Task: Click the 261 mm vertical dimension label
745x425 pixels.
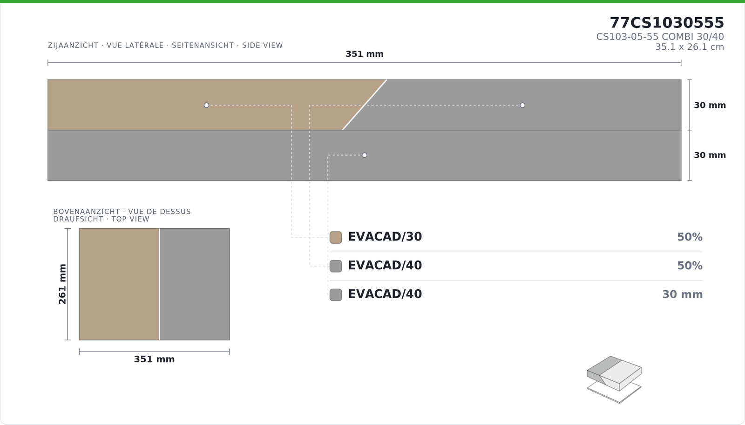Action: [x=62, y=284]
